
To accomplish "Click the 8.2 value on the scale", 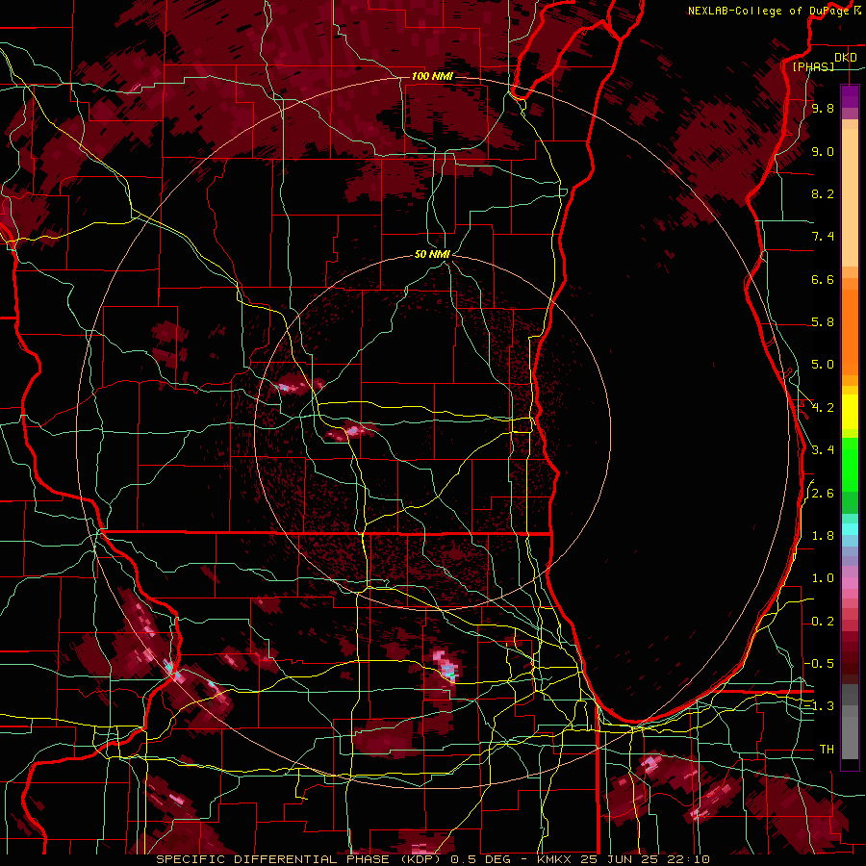I will tap(823, 193).
